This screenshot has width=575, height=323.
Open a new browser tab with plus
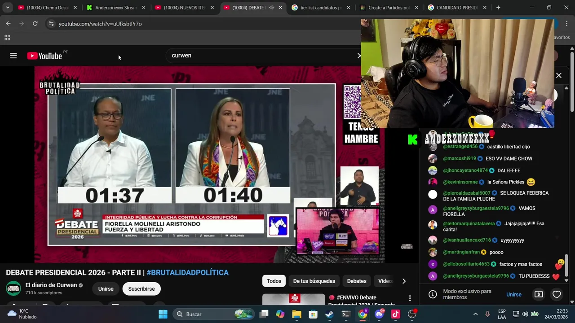(498, 8)
